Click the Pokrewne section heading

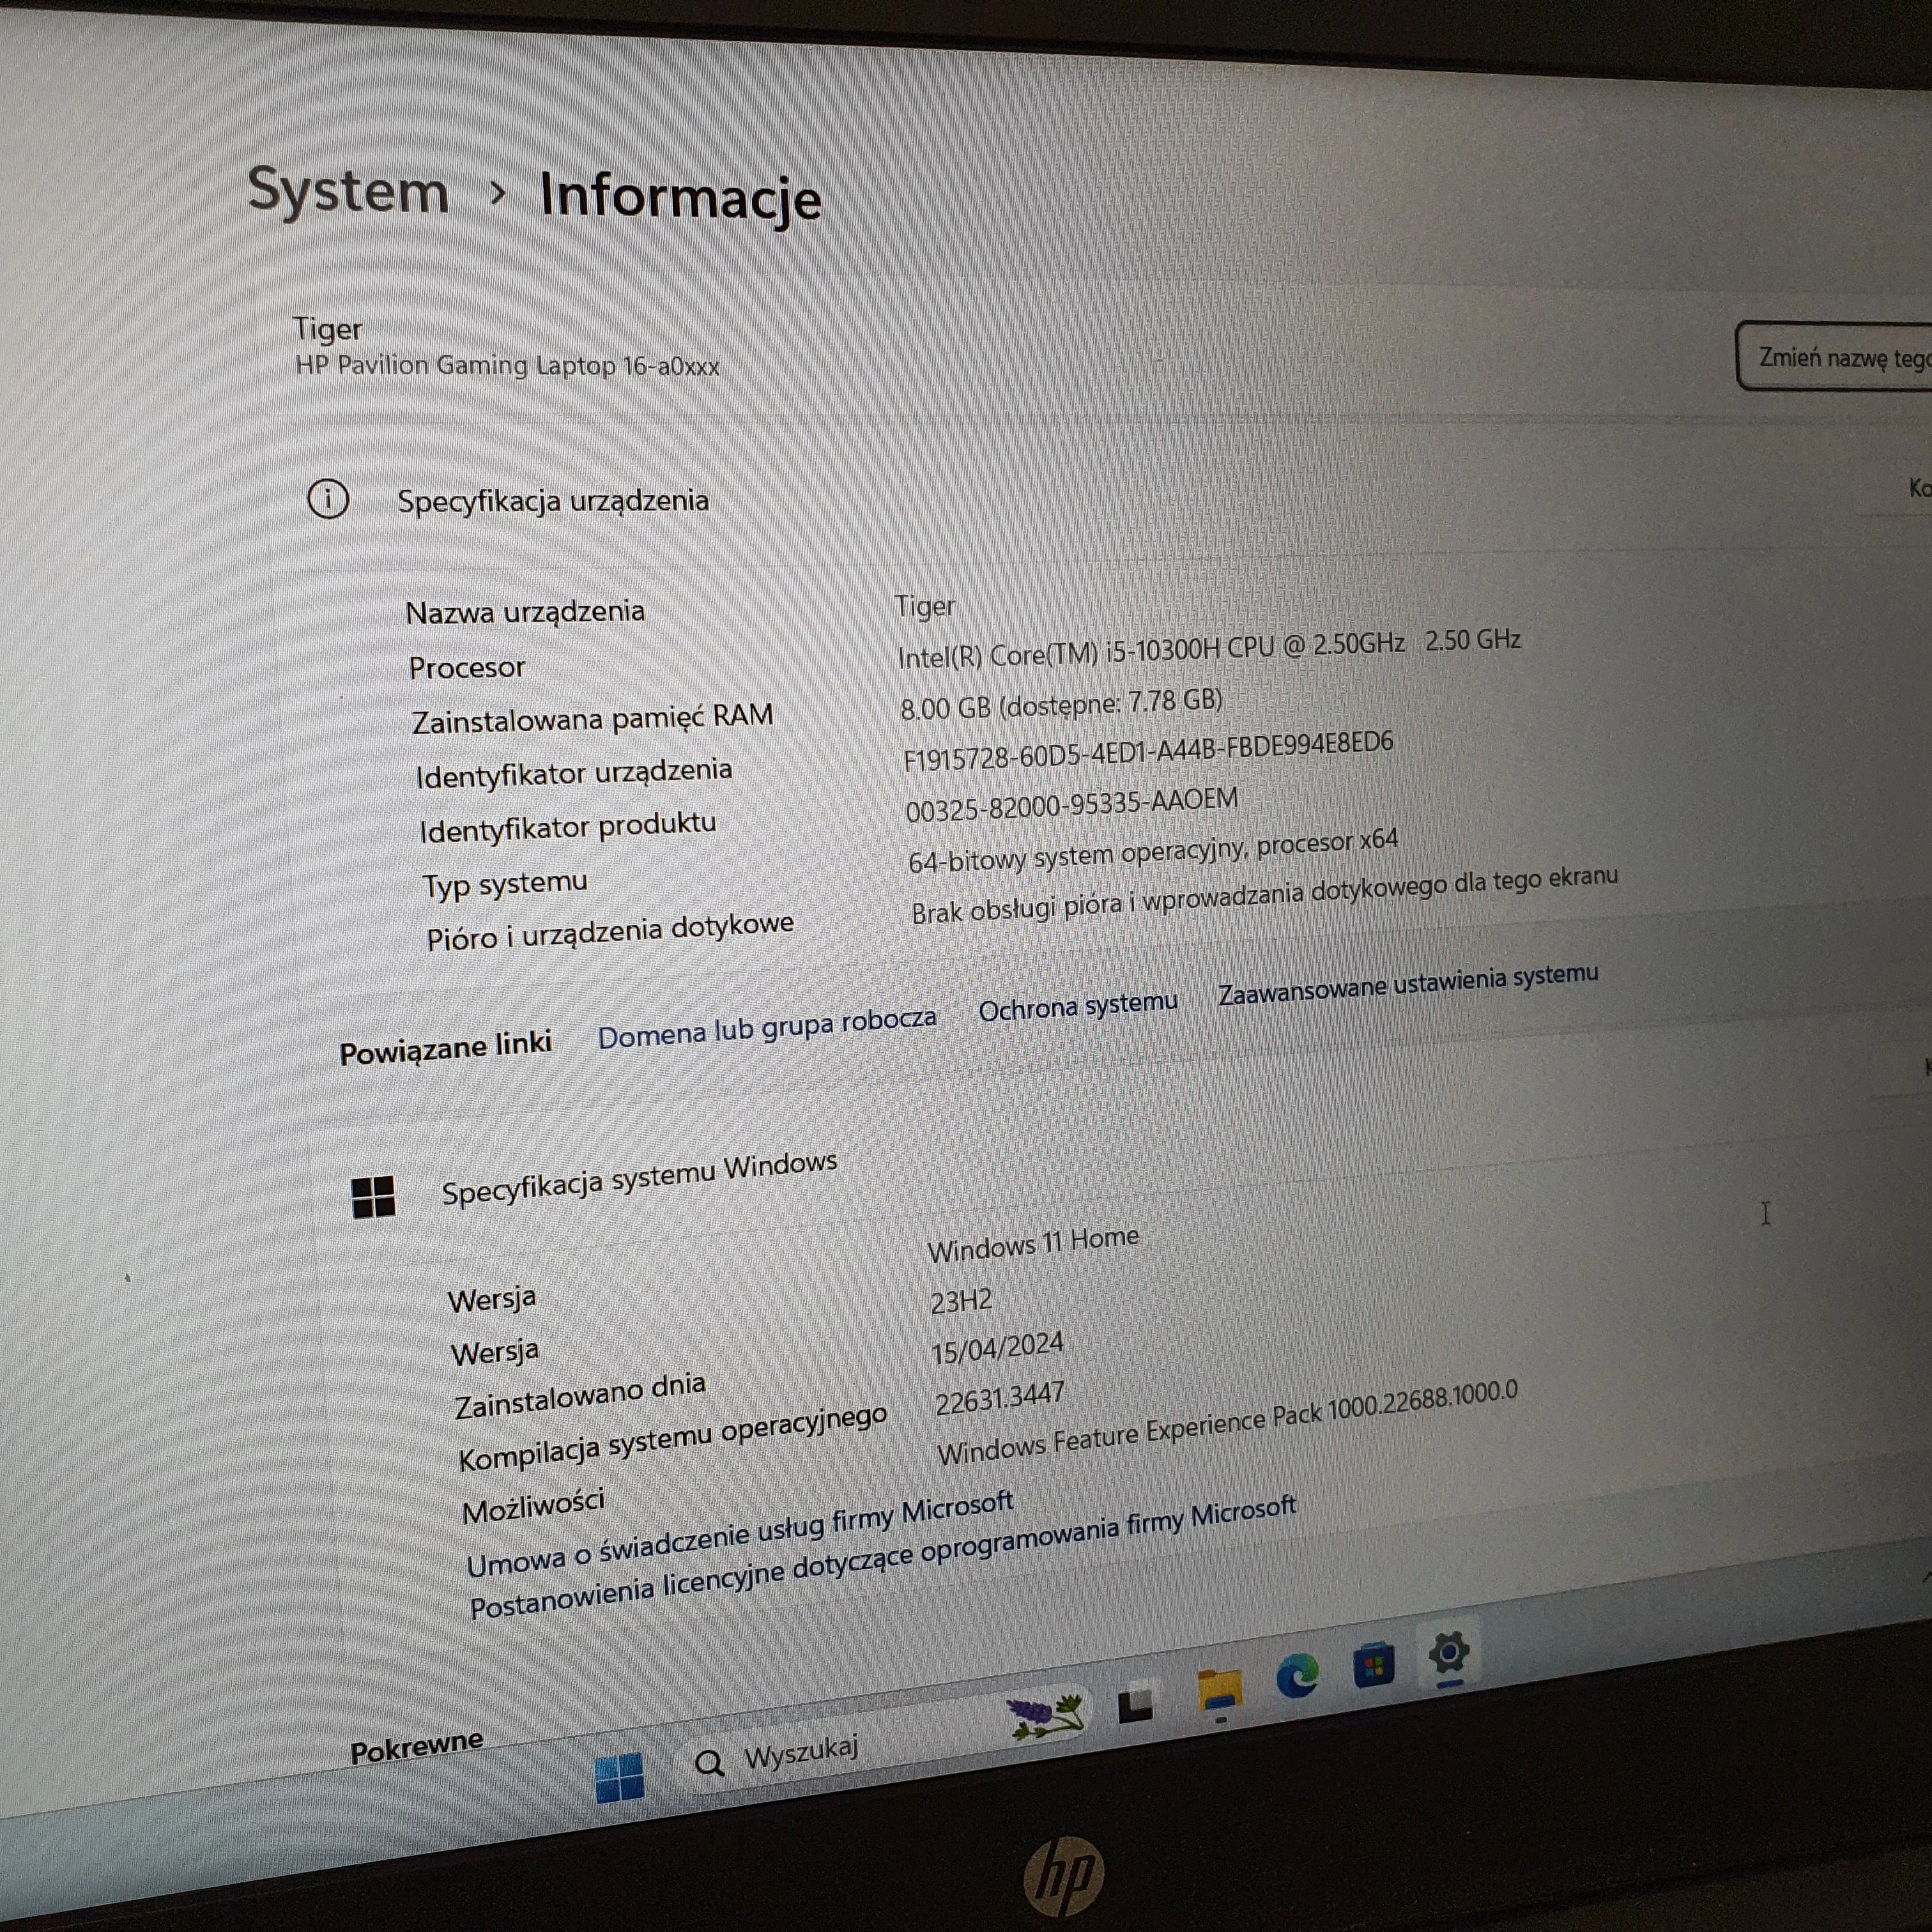click(x=416, y=1747)
